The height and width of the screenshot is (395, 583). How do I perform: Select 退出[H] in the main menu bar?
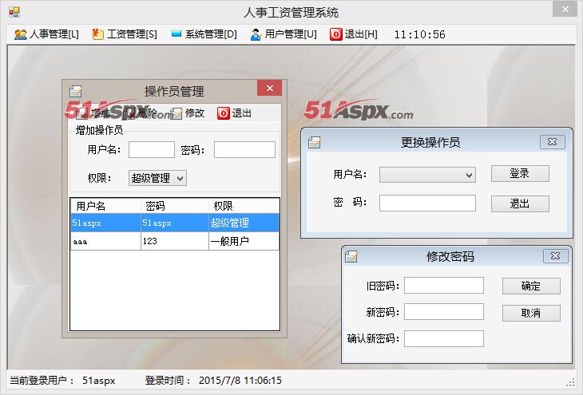click(x=354, y=34)
